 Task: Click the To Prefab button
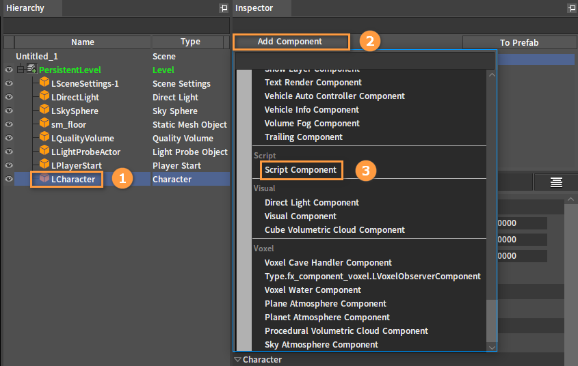(x=519, y=42)
